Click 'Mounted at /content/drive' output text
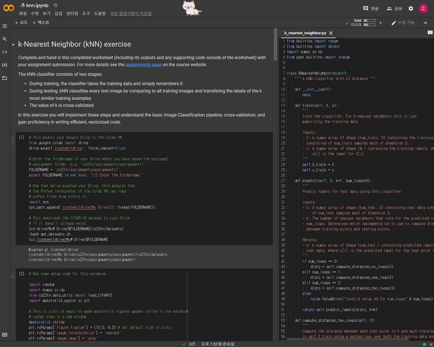 [x=53, y=250]
